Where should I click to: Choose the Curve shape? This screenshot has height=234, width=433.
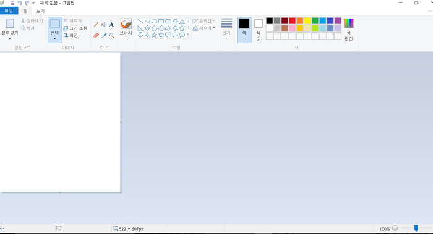147,21
